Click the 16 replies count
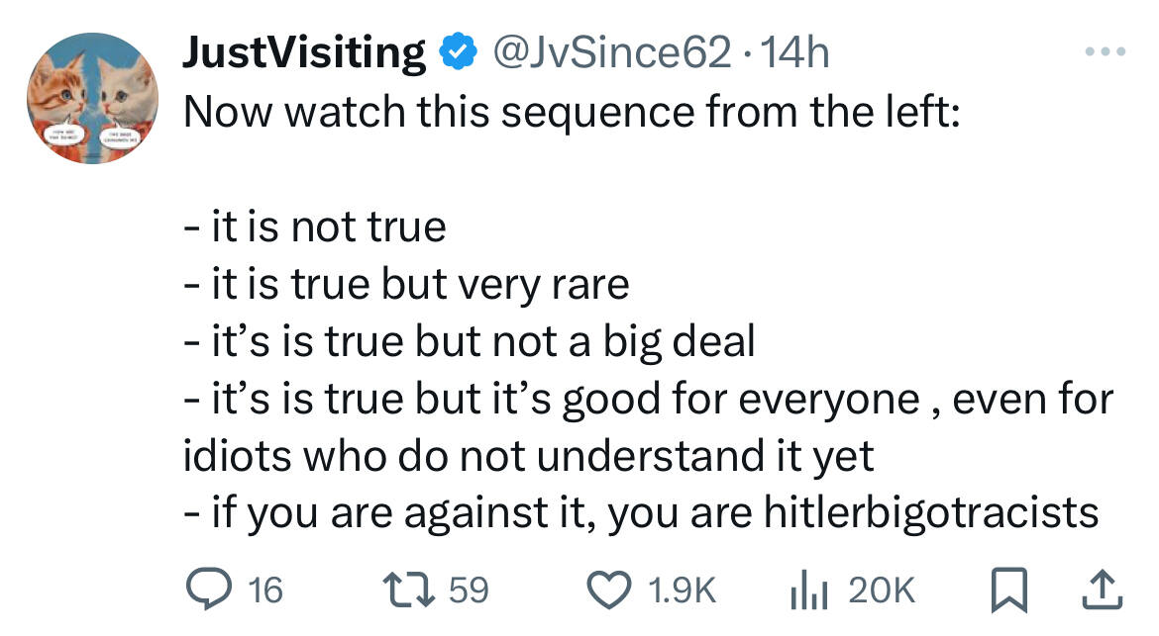This screenshot has height=636, width=1159. [x=265, y=591]
